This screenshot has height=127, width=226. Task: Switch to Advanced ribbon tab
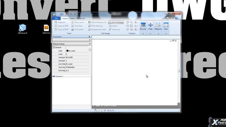pos(81,18)
